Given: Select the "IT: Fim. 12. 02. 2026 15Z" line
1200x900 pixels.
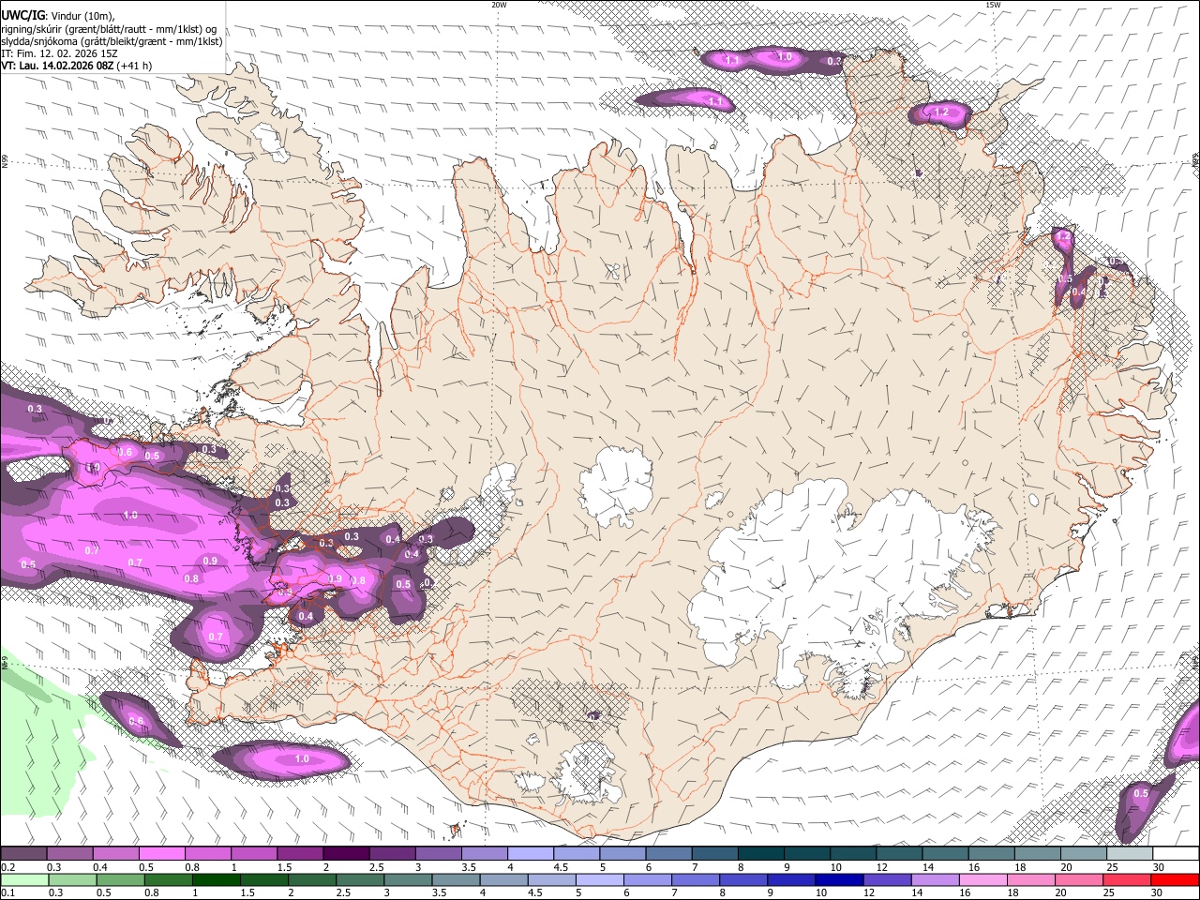Looking at the screenshot, I should (59, 53).
